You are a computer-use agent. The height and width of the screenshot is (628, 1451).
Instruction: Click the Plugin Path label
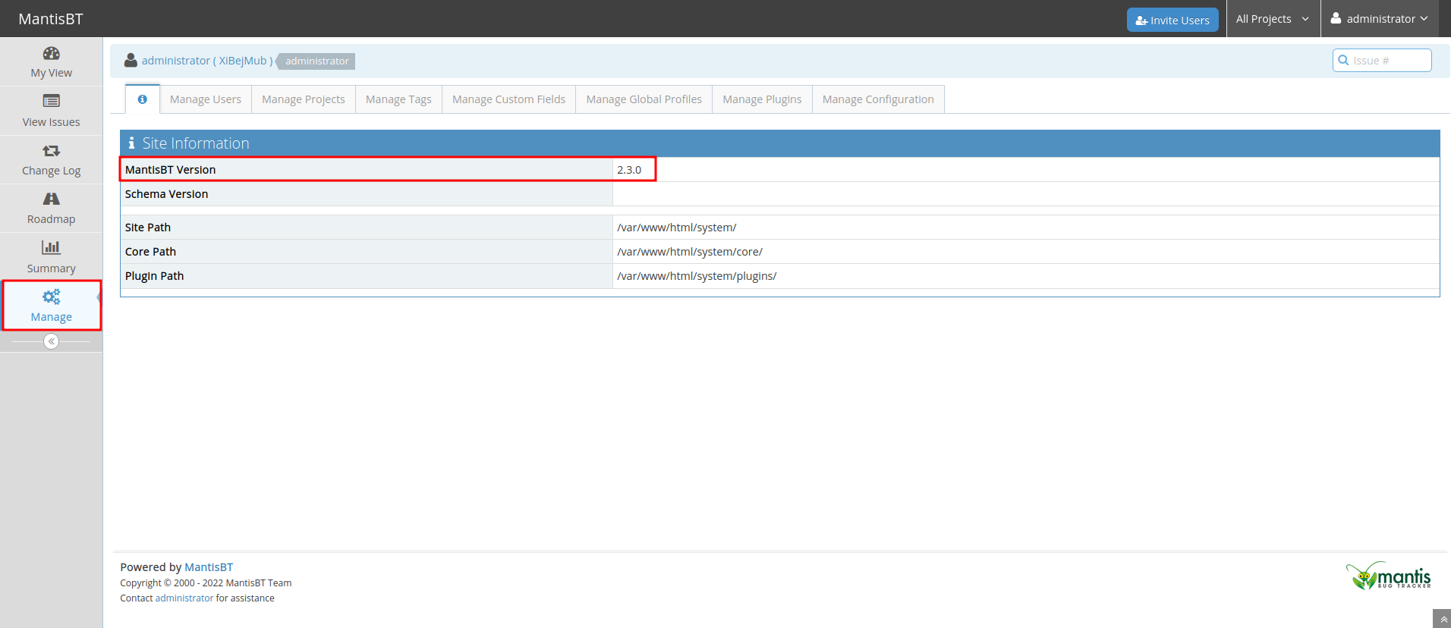154,276
